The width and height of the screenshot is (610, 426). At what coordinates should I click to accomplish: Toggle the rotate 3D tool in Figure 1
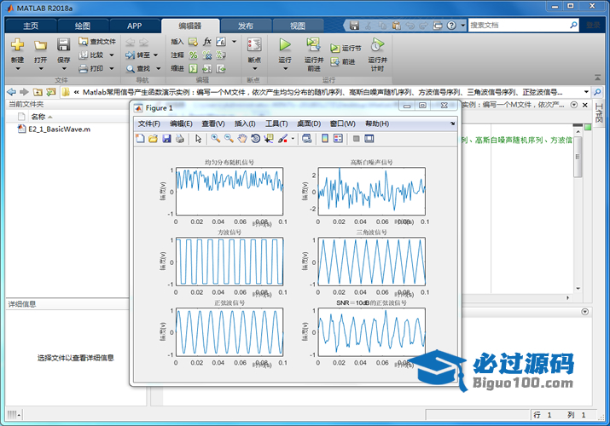tap(255, 139)
